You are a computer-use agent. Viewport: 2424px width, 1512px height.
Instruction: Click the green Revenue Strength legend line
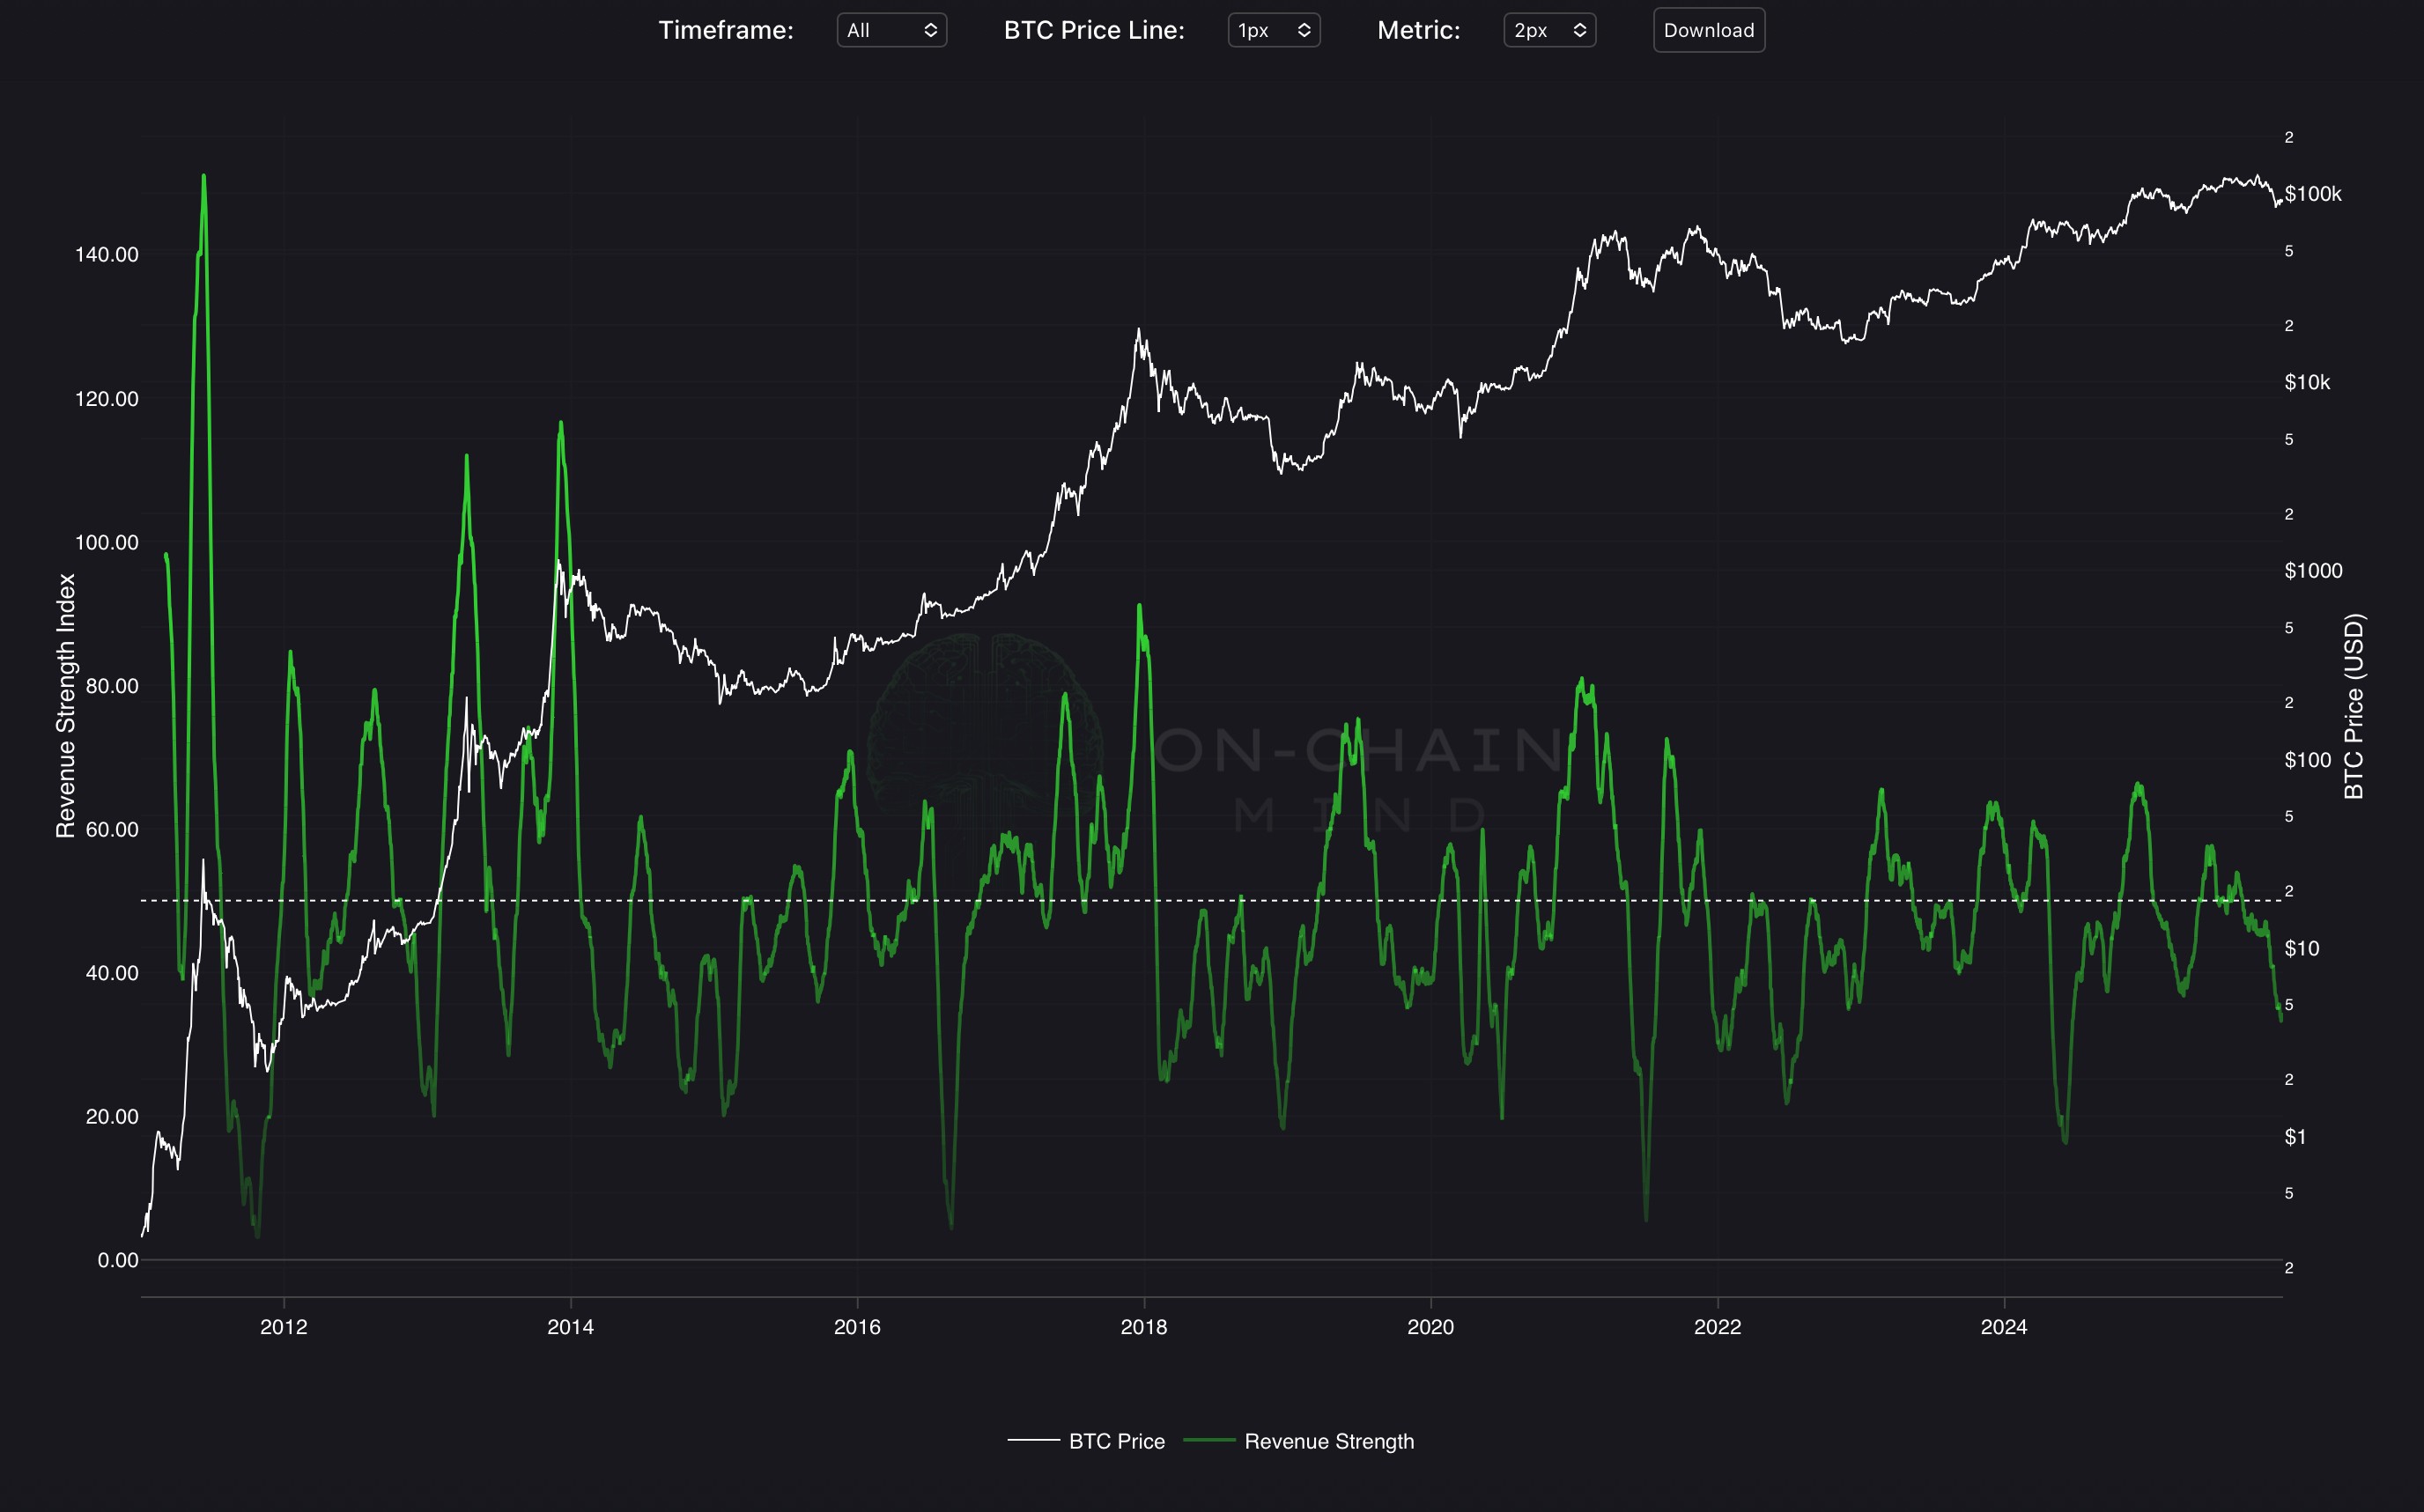click(1209, 1440)
